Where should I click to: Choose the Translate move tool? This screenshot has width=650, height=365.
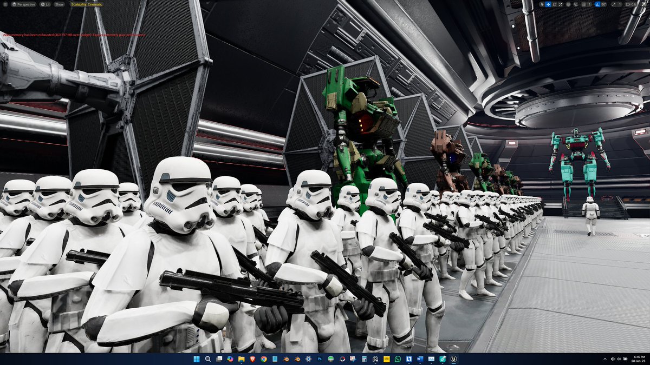tap(548, 4)
